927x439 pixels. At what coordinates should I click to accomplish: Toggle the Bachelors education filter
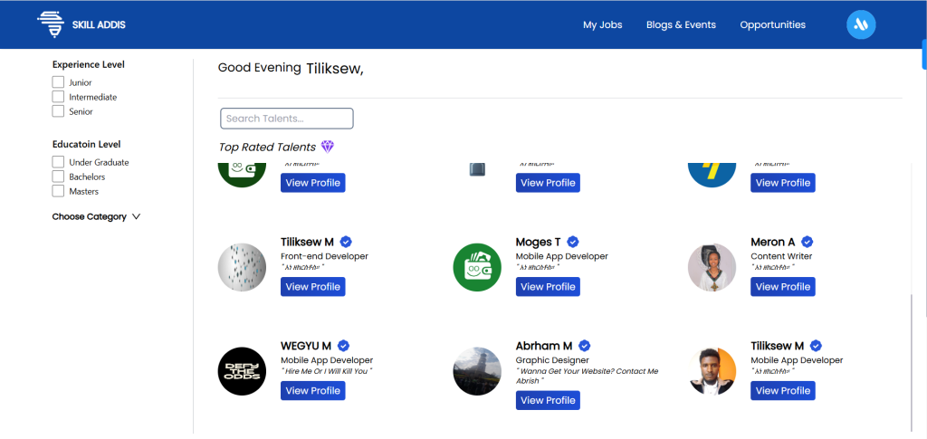point(58,177)
